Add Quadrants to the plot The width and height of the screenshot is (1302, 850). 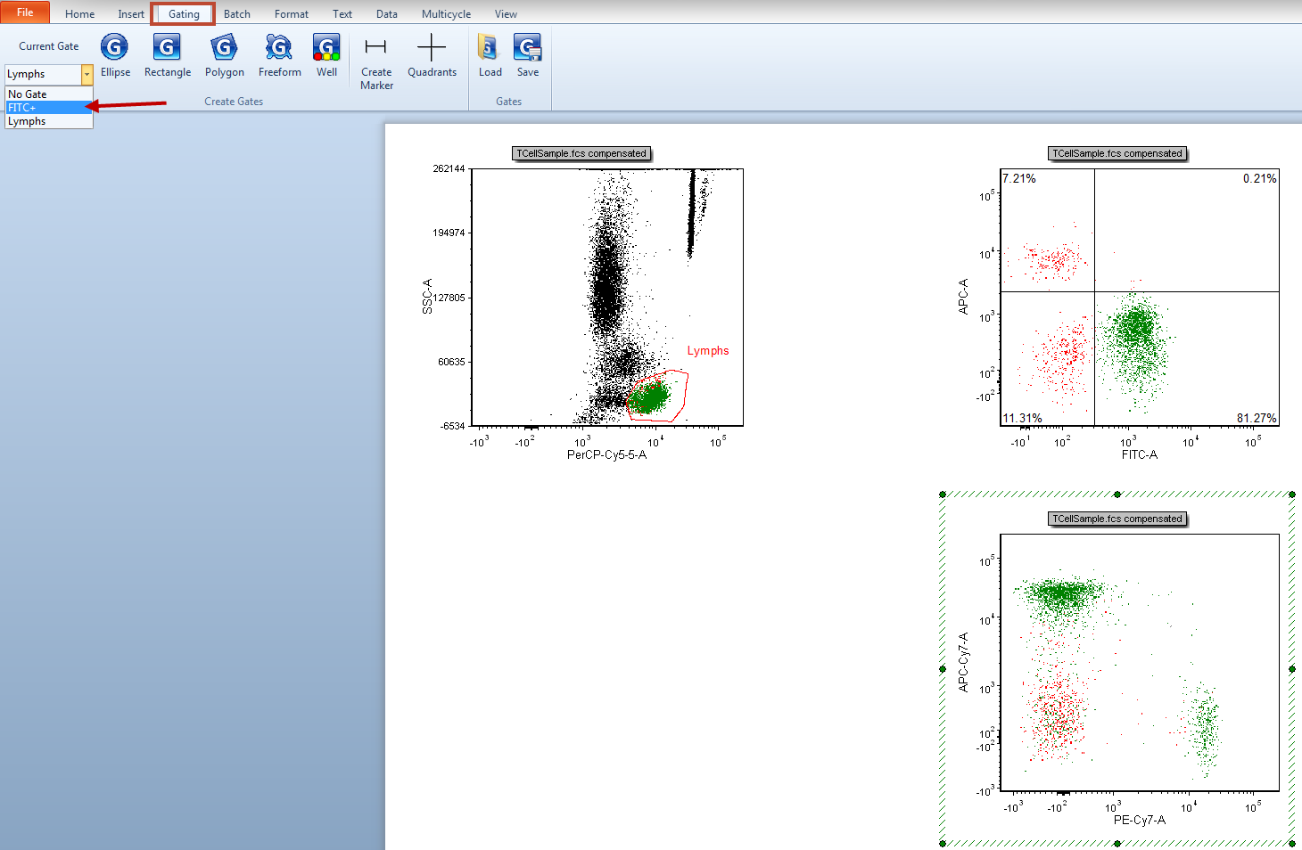pos(432,55)
